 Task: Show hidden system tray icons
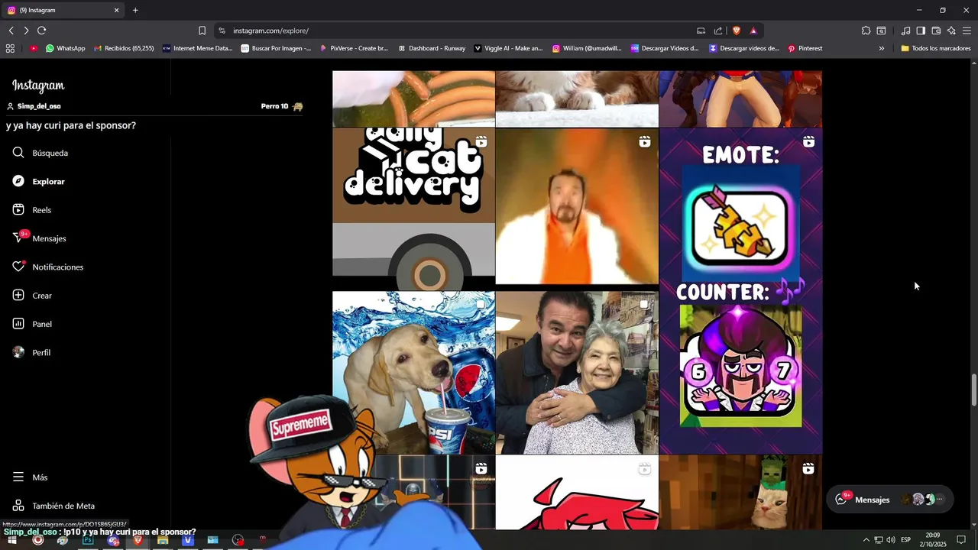[866, 540]
